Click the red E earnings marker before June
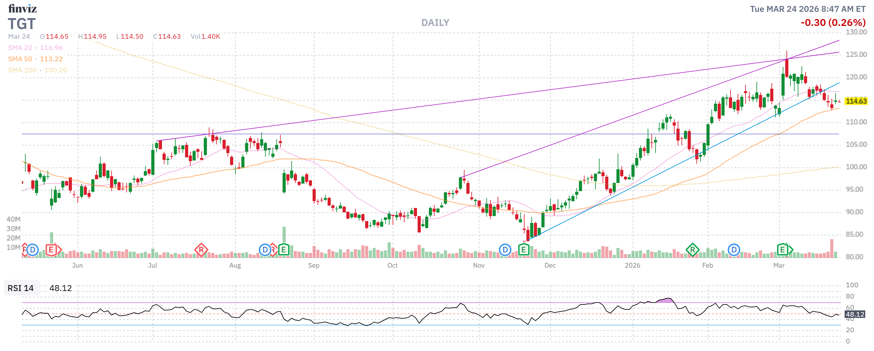The image size is (874, 351). point(51,250)
